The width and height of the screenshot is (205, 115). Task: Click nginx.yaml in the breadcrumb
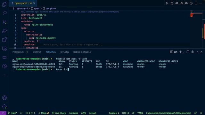pos(21,9)
